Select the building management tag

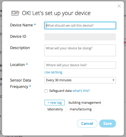[85, 102]
